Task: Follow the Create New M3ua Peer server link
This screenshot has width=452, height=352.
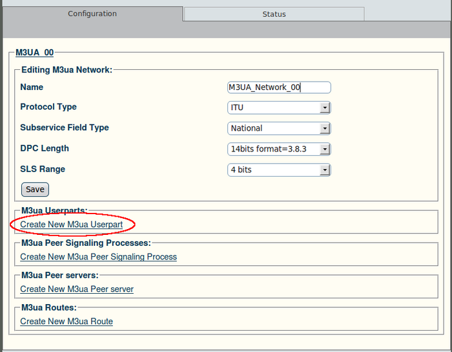Action: 77,289
